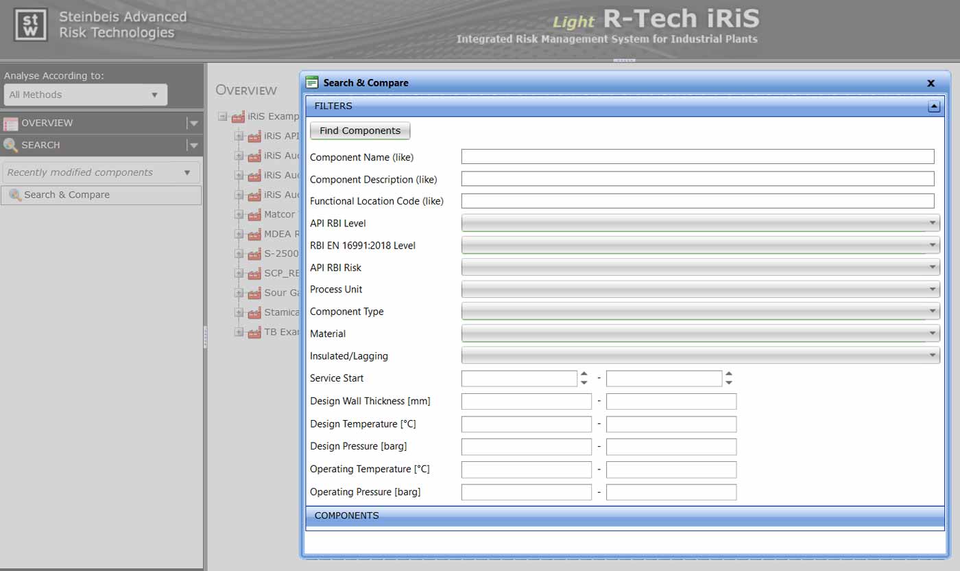
Task: Open the API RBI Risk dropdown
Action: point(700,267)
